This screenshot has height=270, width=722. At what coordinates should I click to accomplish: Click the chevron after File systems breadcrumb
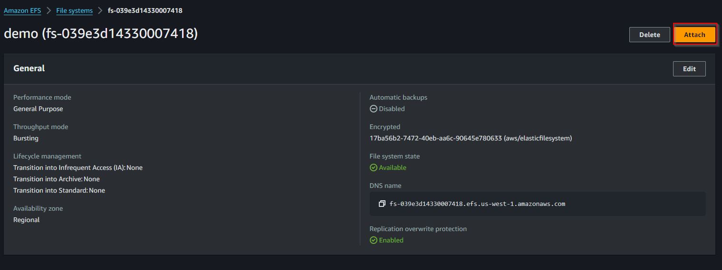point(100,10)
